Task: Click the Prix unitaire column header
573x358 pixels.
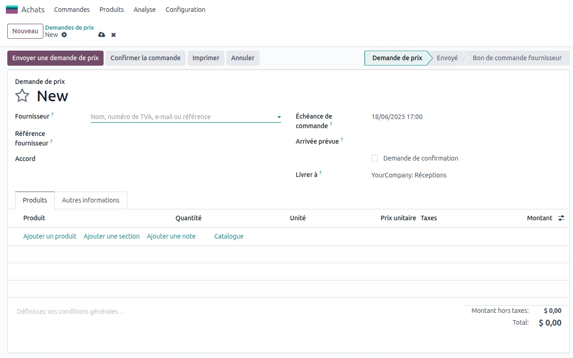Action: (x=398, y=218)
